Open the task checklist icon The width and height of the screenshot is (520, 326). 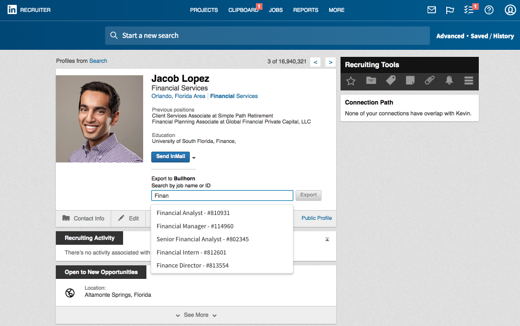coord(468,10)
